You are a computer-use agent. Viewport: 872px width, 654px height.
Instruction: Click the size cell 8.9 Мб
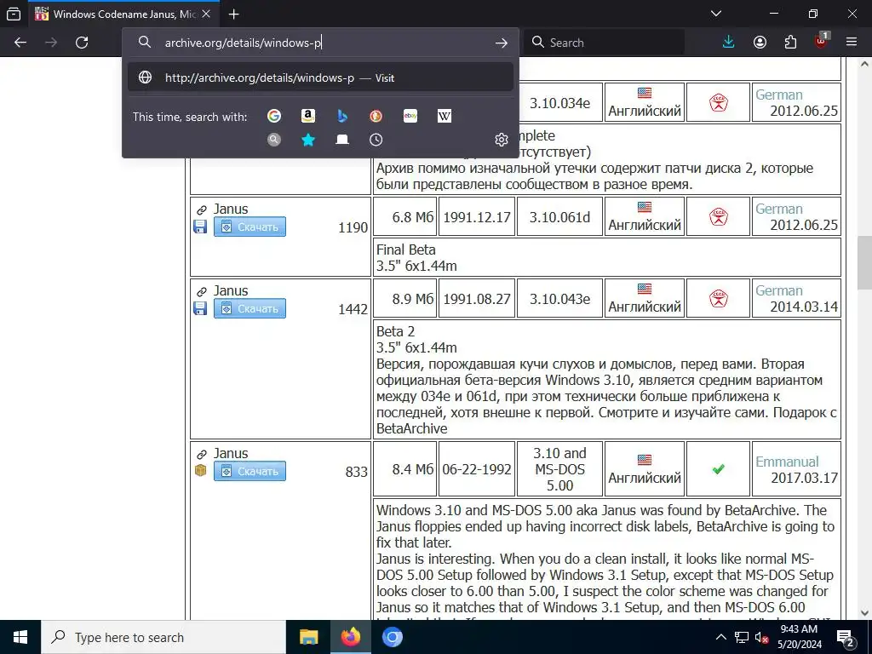pos(404,299)
